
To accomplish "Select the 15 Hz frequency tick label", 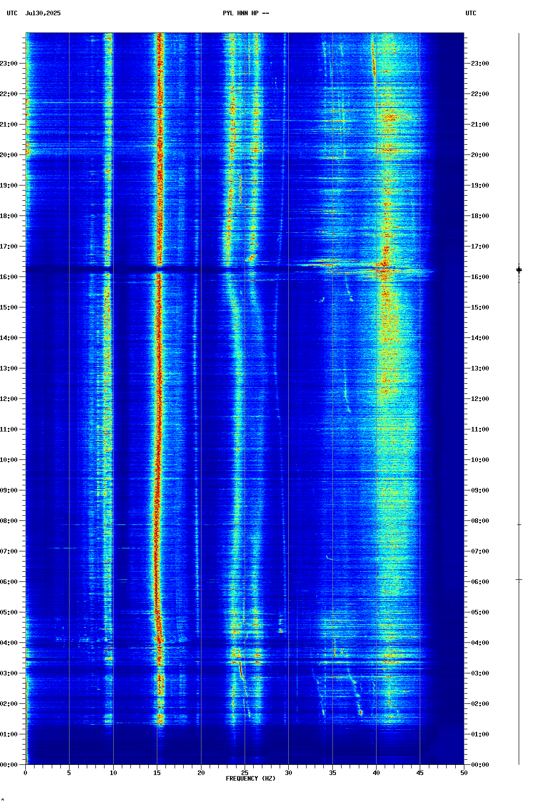I will (157, 773).
